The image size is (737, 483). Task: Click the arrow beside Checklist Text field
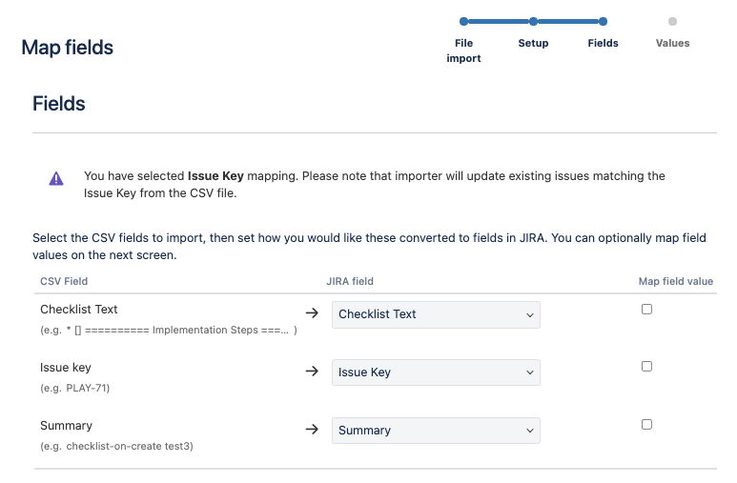point(311,313)
